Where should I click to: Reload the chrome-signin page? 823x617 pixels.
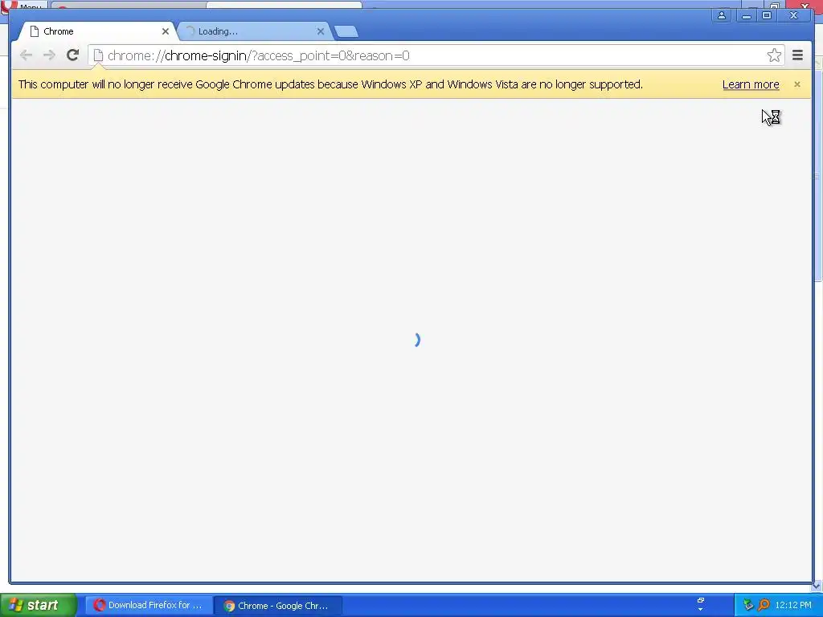point(72,55)
